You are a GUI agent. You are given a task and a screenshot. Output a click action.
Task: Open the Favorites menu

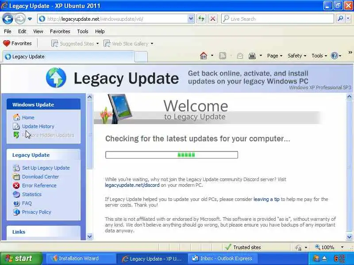pyautogui.click(x=60, y=31)
